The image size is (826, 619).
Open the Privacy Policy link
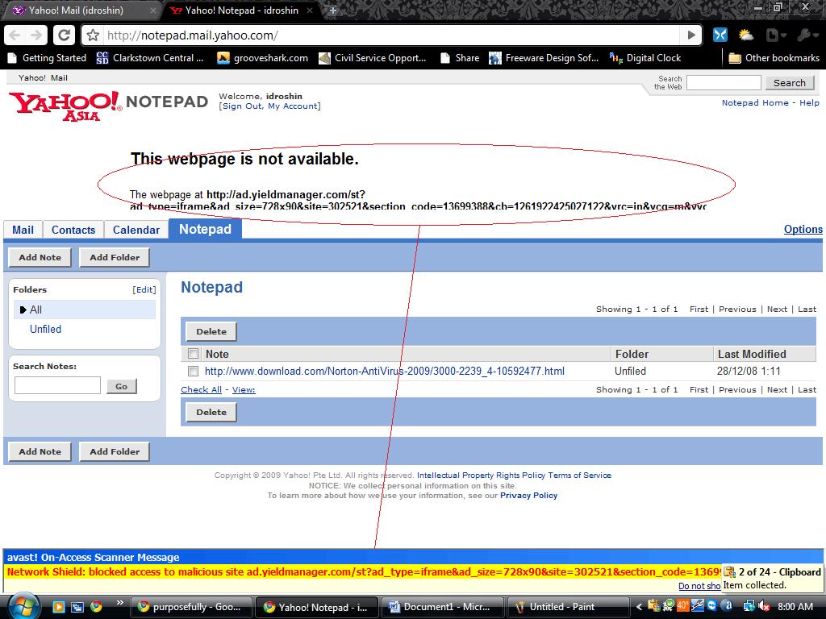[528, 496]
